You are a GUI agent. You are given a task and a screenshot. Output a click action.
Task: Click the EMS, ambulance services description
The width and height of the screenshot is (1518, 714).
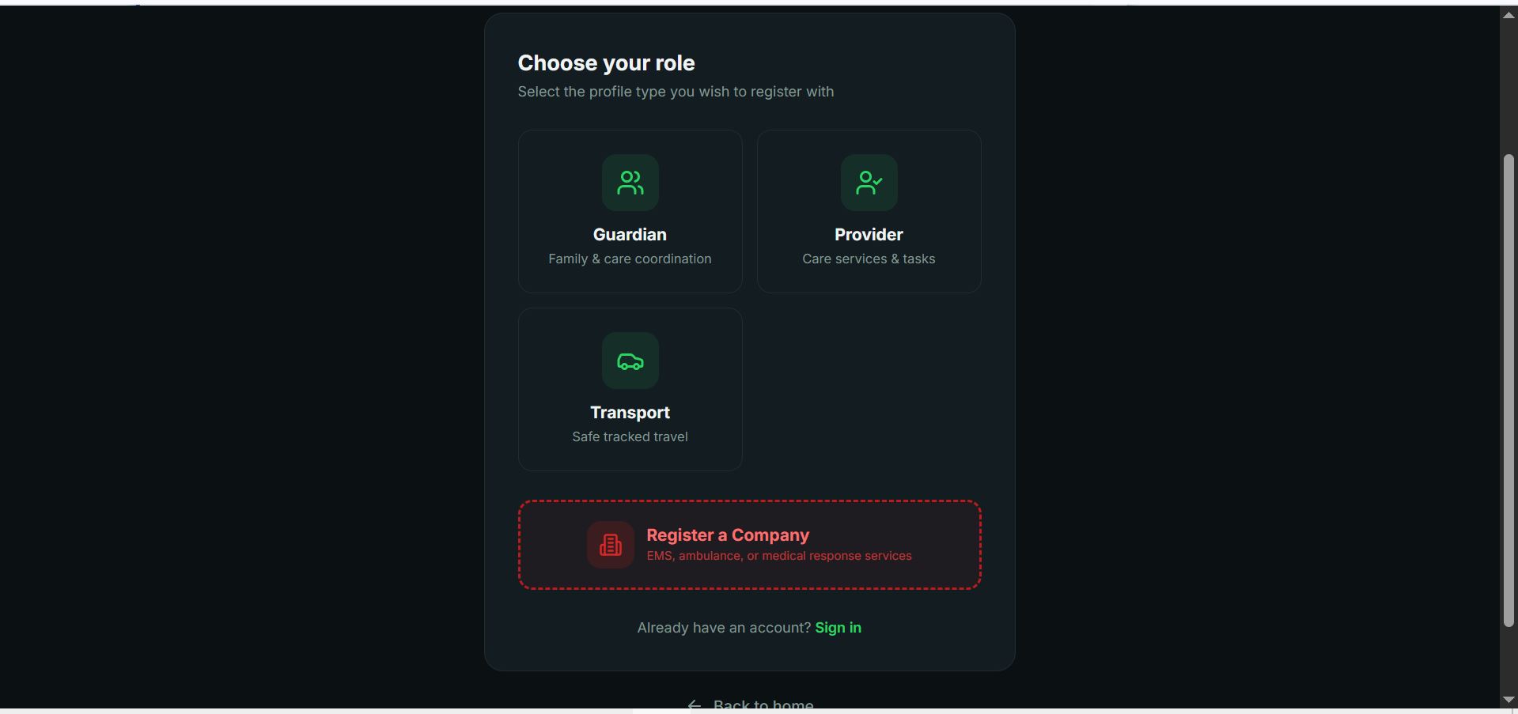779,556
